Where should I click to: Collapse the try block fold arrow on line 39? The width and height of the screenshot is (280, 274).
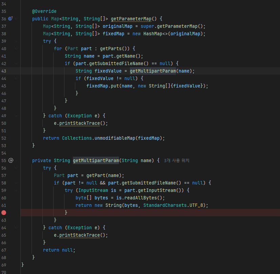point(16,41)
